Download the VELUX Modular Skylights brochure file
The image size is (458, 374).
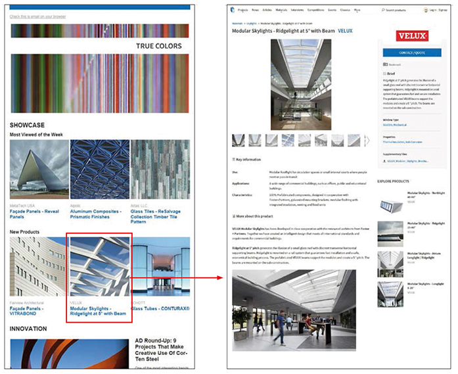click(408, 161)
